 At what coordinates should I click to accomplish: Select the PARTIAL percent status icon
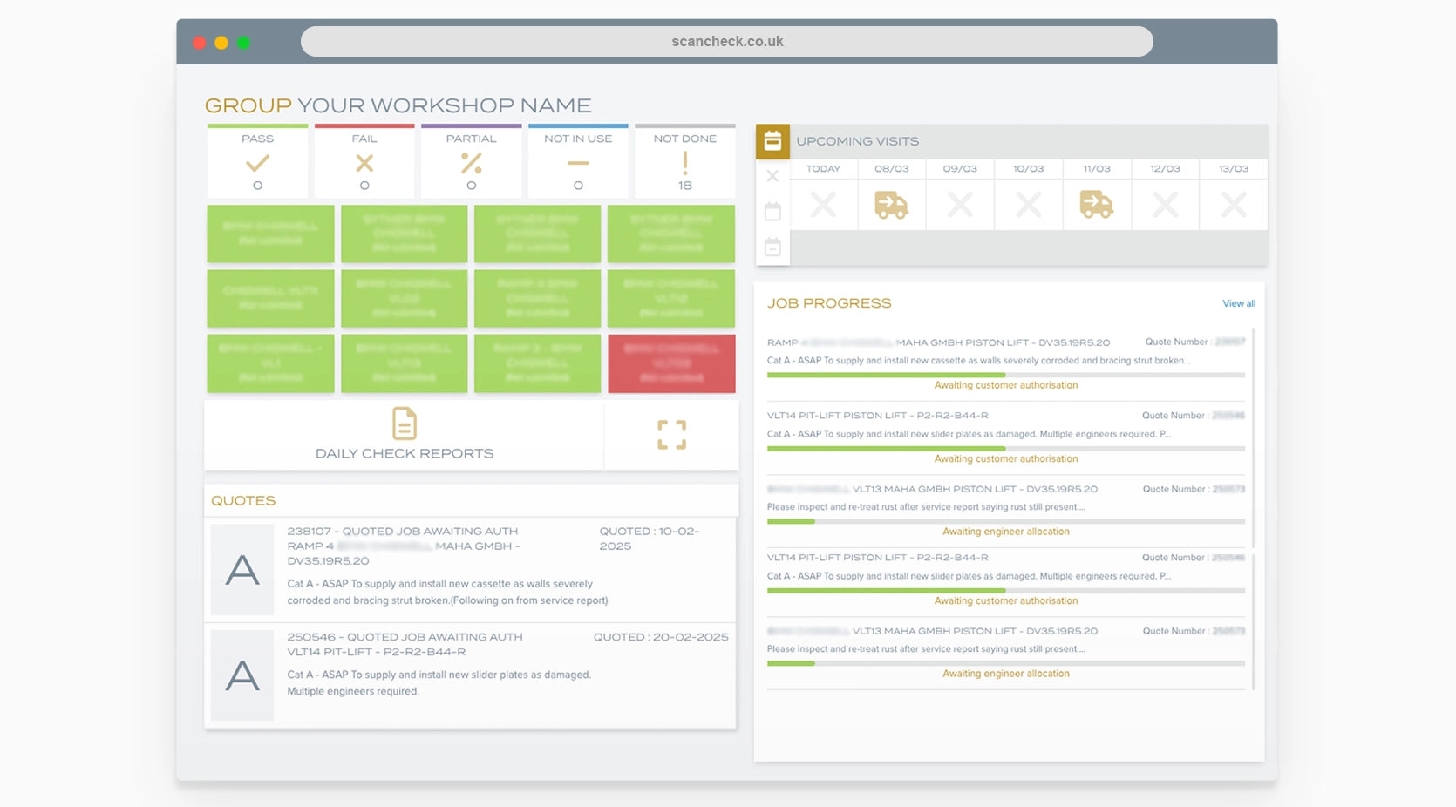tap(471, 163)
